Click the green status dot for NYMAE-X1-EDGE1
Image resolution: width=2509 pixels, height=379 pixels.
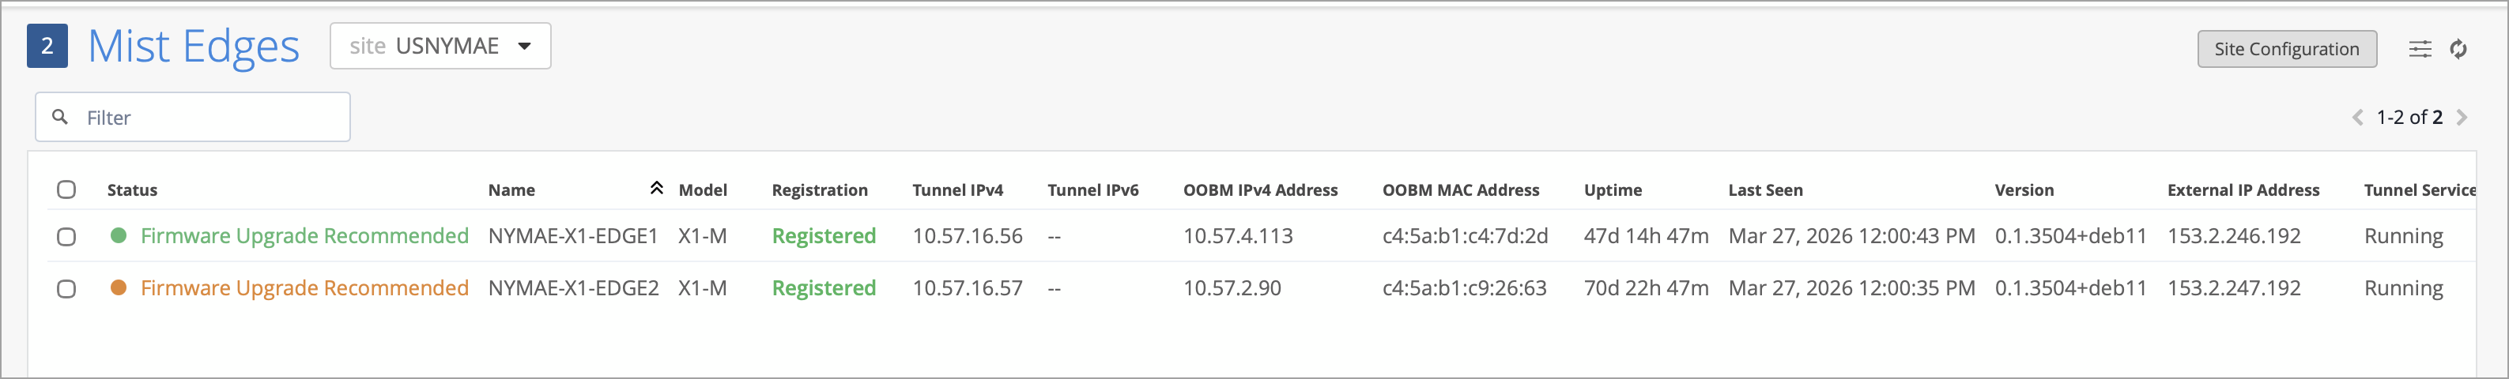(119, 235)
